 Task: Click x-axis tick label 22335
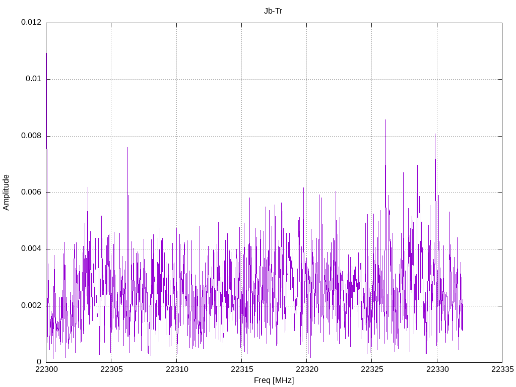[502, 369]
